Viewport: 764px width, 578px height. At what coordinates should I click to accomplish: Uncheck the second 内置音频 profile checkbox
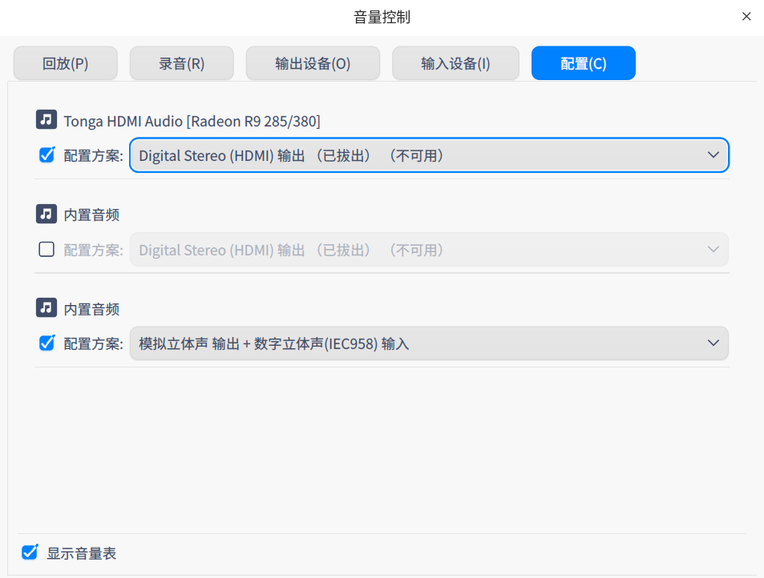[x=46, y=343]
